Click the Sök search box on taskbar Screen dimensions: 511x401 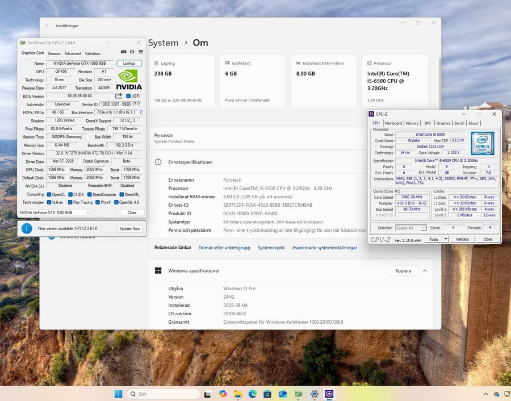pos(163,394)
